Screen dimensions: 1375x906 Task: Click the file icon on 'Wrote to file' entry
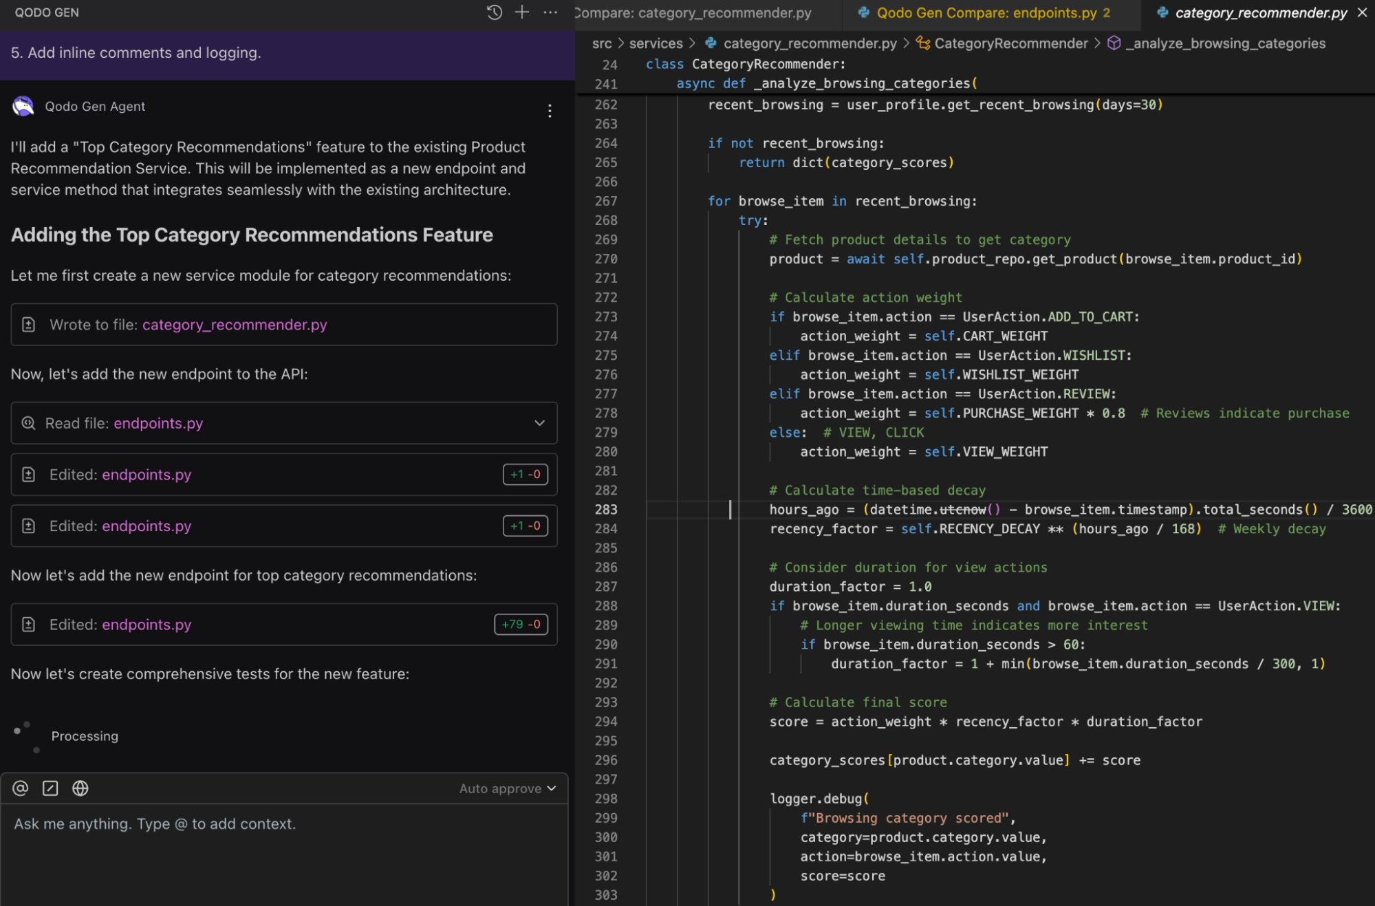pyautogui.click(x=28, y=324)
